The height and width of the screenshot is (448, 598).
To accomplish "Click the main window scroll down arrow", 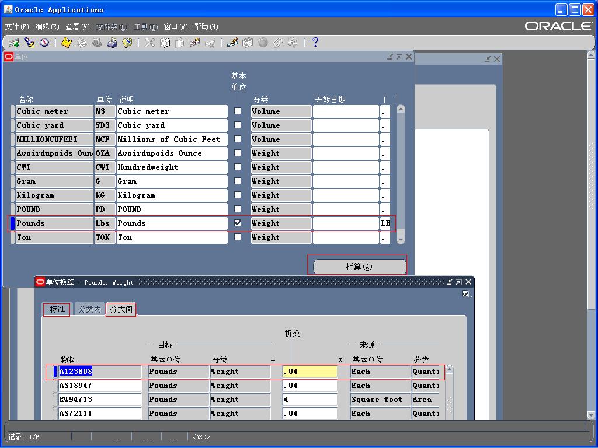I will click(x=591, y=415).
